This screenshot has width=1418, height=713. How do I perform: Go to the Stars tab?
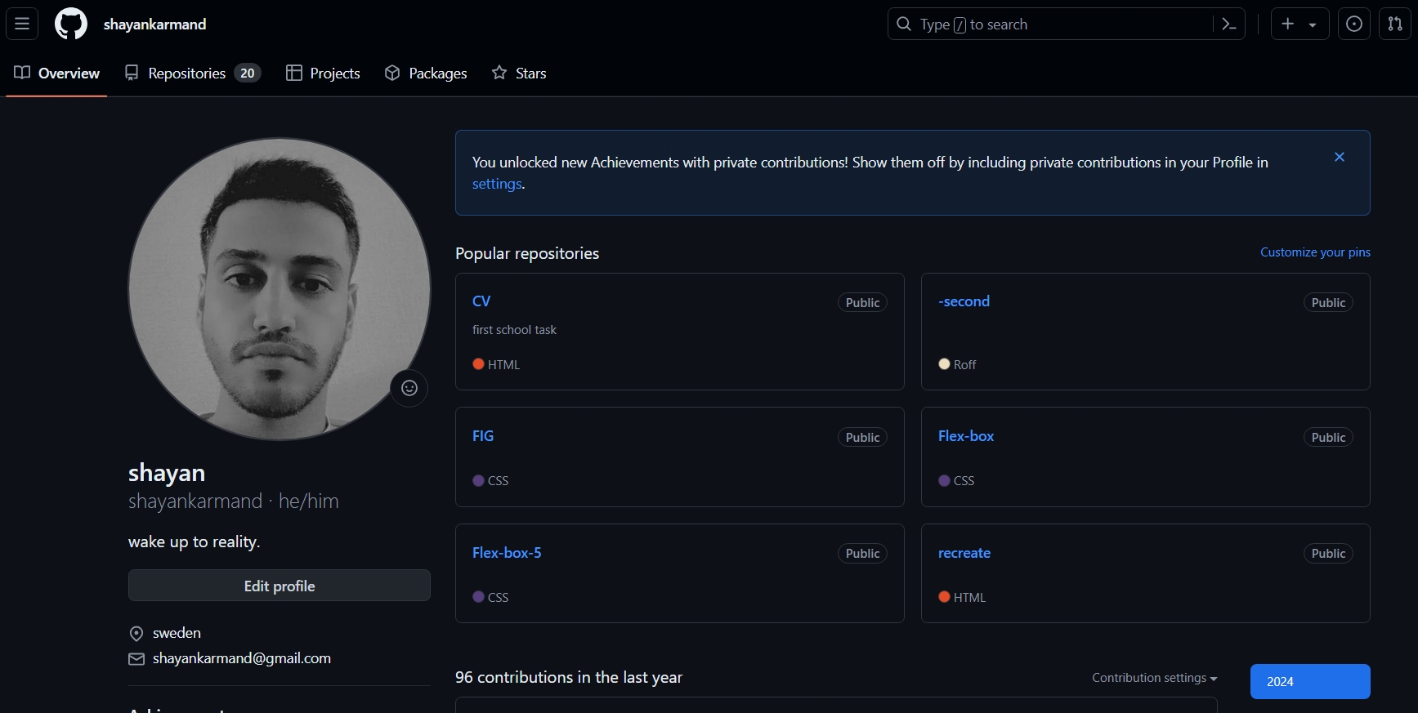tap(519, 74)
